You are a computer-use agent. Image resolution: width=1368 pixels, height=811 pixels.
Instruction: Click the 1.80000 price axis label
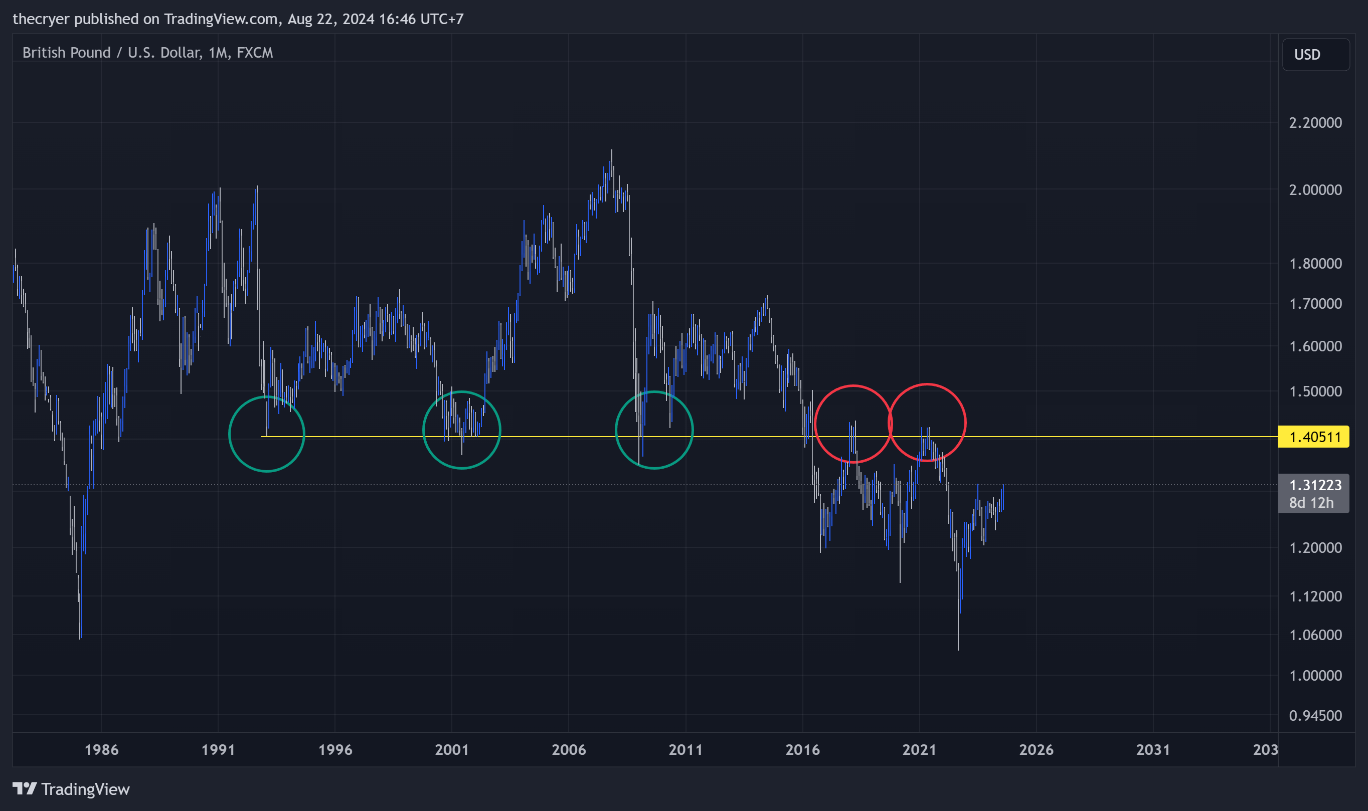pos(1315,264)
